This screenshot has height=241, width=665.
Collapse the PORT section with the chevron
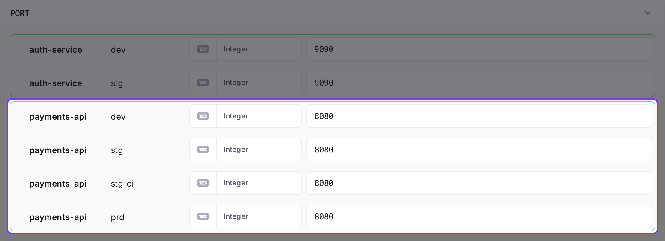point(648,13)
